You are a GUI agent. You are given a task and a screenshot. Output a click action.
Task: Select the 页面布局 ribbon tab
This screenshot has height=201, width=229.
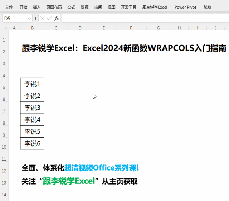pos(54,7)
